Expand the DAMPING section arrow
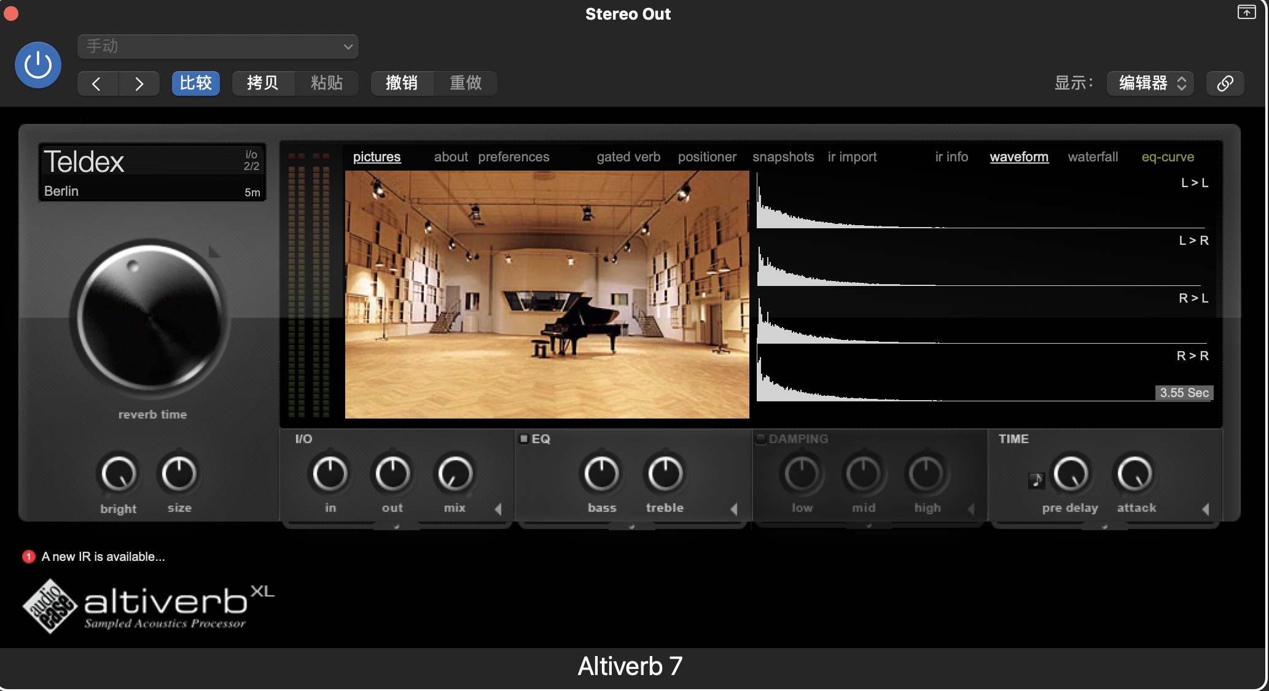This screenshot has height=691, width=1269. coord(971,509)
